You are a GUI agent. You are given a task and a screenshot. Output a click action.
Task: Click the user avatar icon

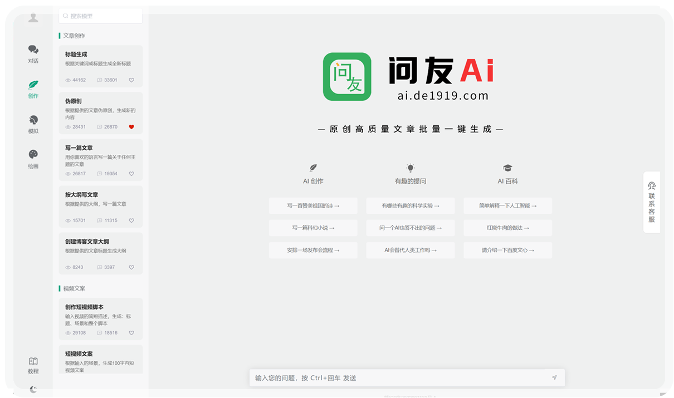tap(33, 18)
